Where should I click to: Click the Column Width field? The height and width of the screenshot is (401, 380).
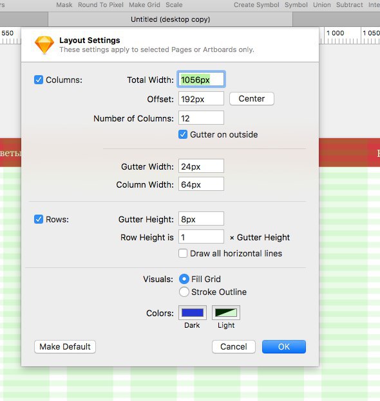point(201,184)
